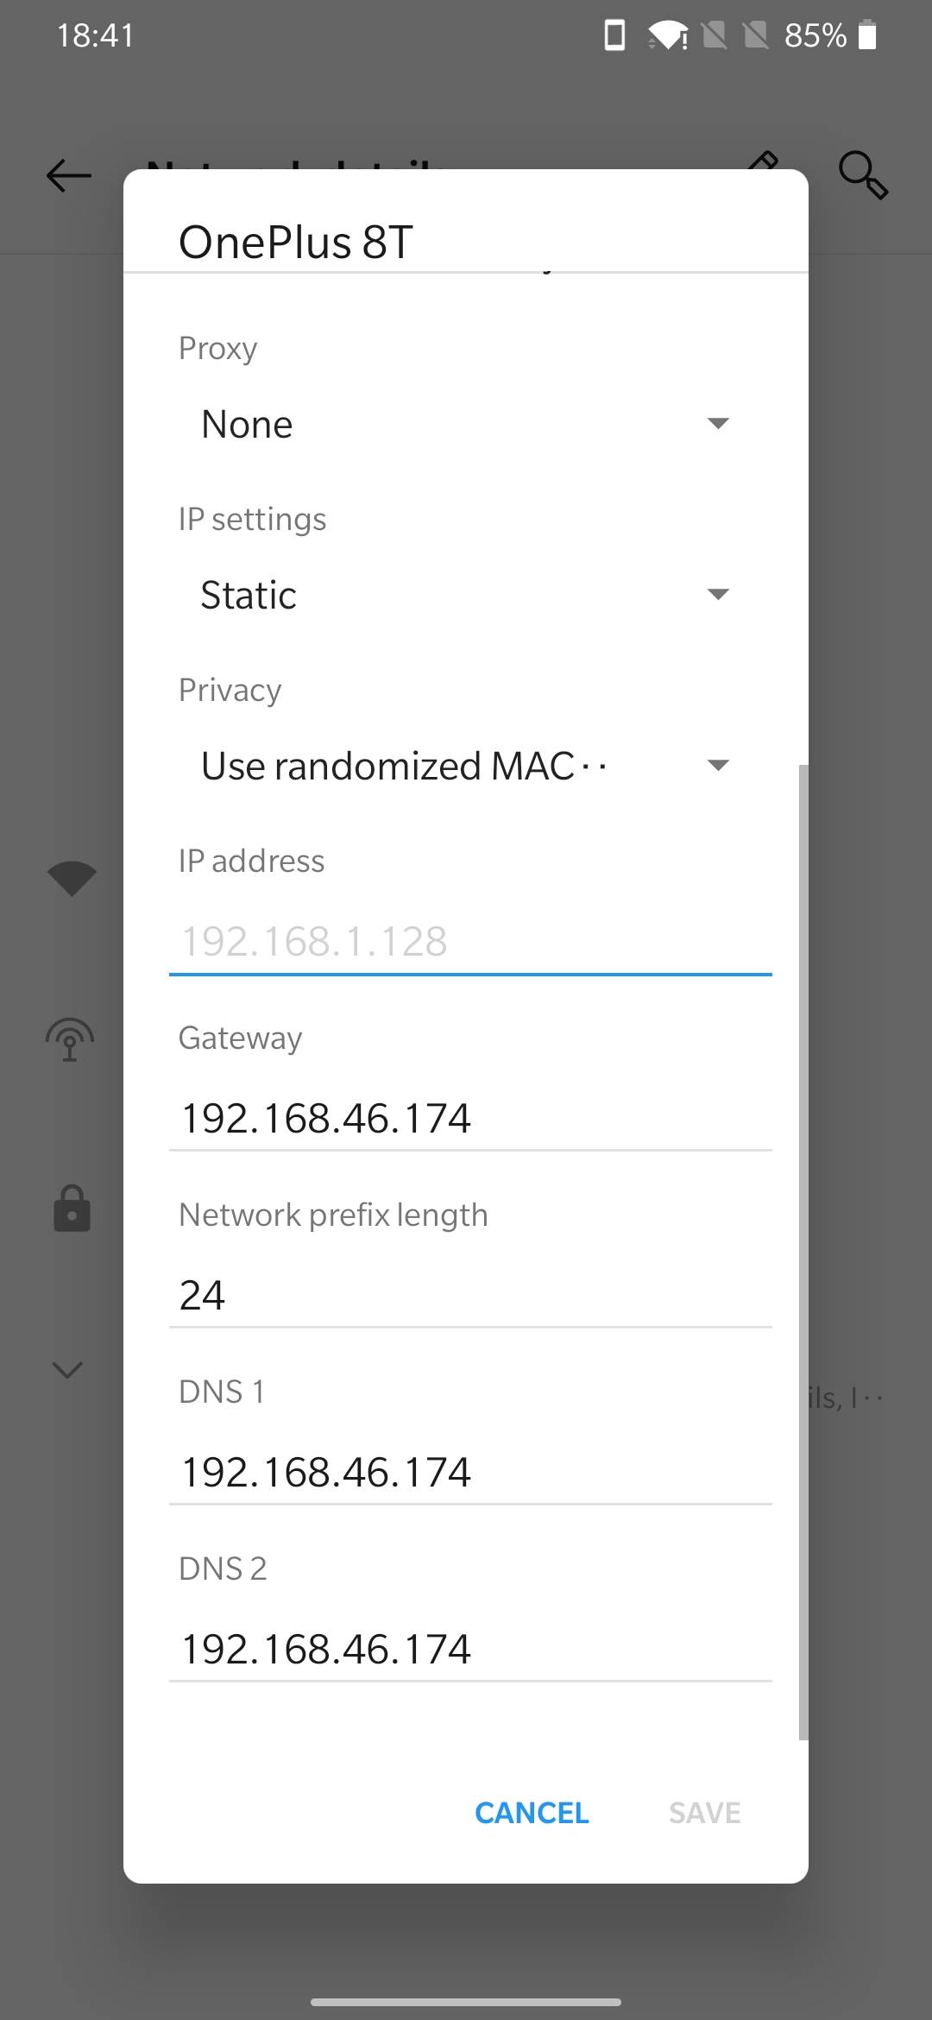Focus the IP address input field
The height and width of the screenshot is (2020, 932).
[470, 942]
